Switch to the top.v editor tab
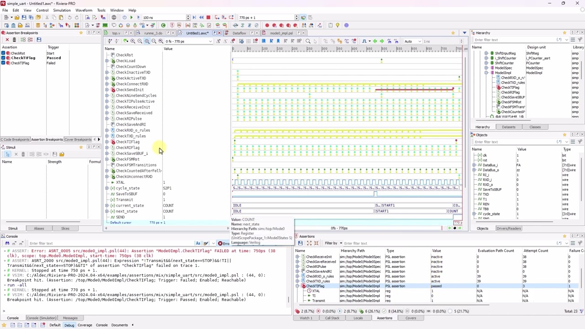The width and height of the screenshot is (585, 329). (x=116, y=33)
